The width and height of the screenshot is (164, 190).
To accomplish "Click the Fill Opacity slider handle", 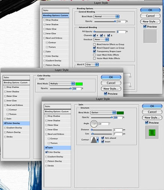I will pyautogui.click(x=94, y=32).
